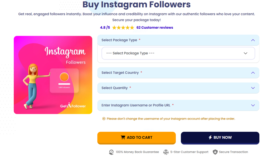The image size is (280, 160).
Task: Click the star rating icons
Action: pos(123,28)
